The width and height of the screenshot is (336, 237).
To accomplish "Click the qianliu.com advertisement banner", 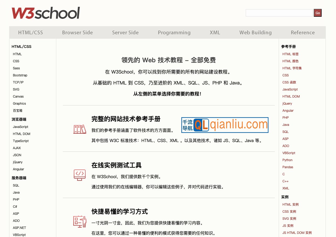I will 225,125.
